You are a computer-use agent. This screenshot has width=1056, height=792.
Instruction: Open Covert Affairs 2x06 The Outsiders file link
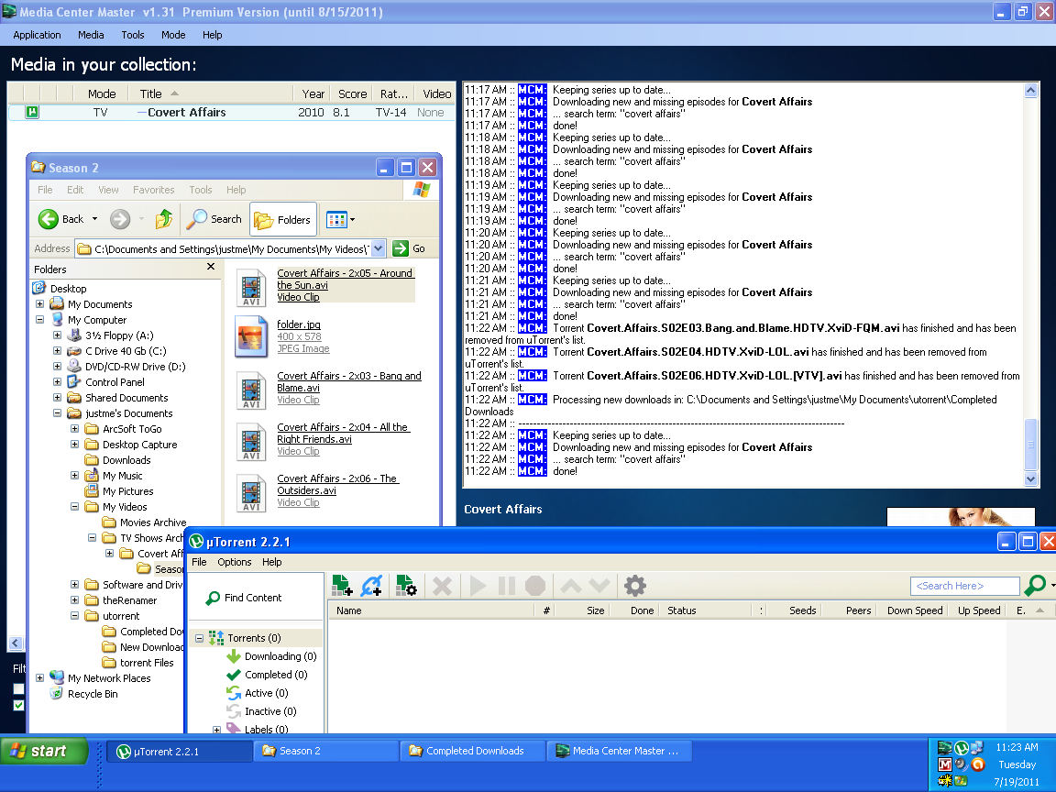[337, 484]
